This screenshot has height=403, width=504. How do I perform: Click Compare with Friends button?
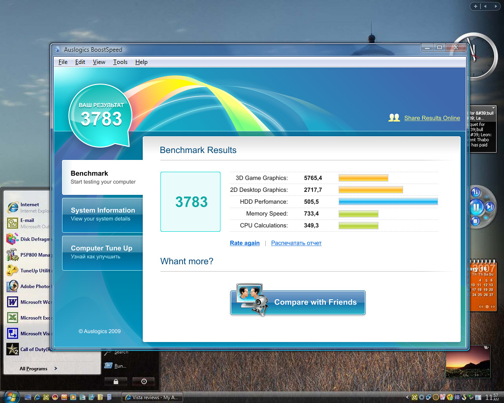tap(298, 303)
